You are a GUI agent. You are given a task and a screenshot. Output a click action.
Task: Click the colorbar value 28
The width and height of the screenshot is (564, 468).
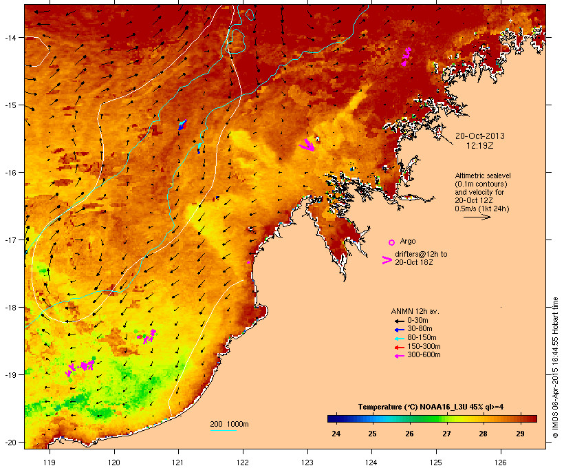pos(483,434)
